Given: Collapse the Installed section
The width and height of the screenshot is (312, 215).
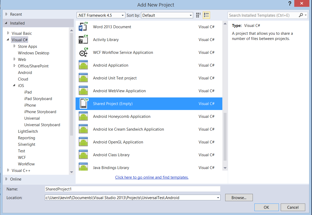Looking at the screenshot, I should (x=6, y=23).
